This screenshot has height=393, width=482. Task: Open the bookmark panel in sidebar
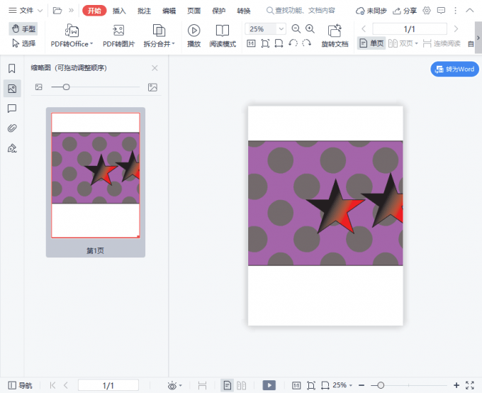12,68
